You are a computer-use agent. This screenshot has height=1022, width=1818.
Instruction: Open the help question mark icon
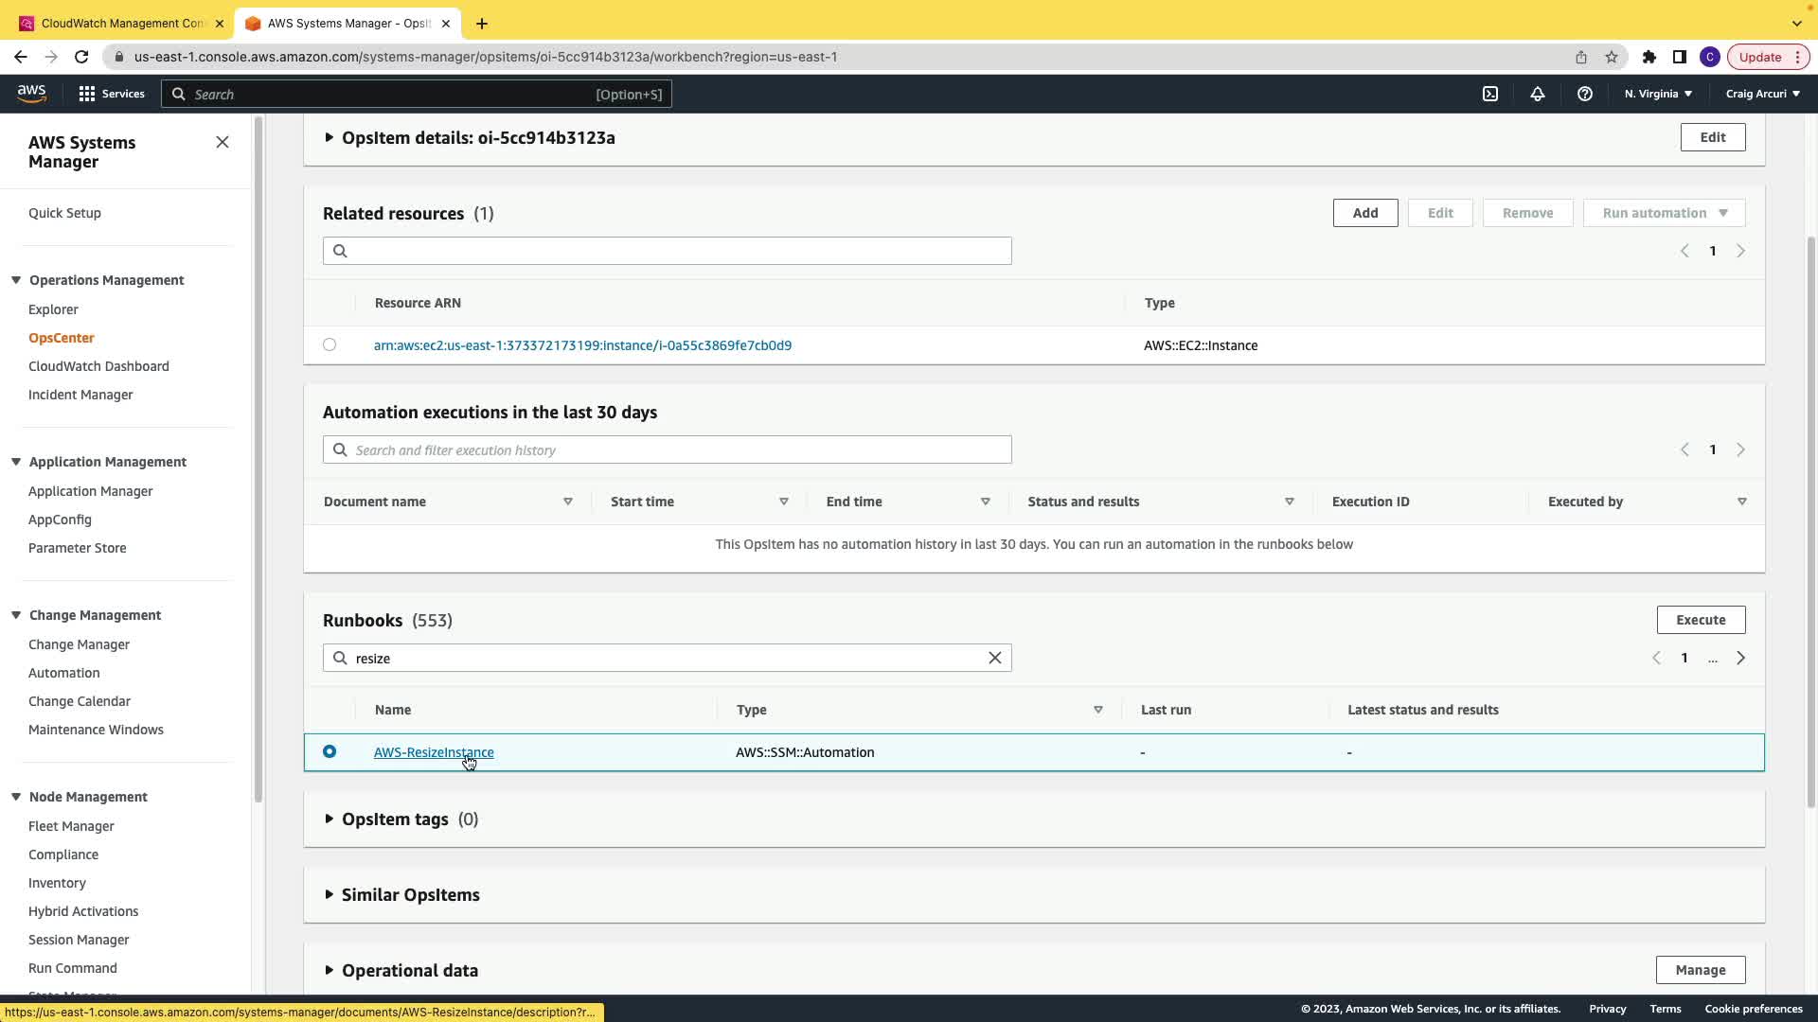(1584, 94)
